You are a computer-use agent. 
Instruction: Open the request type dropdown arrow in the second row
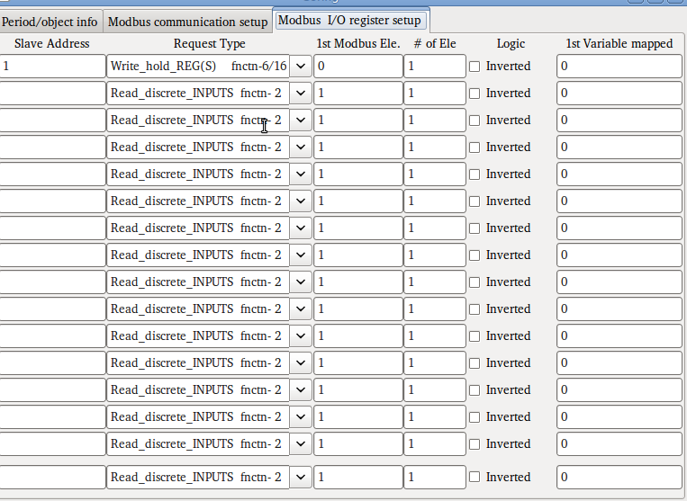(x=301, y=94)
